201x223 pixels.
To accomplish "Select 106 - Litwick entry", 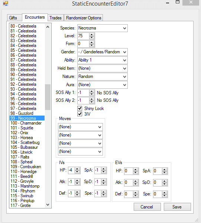I will coord(27,152).
